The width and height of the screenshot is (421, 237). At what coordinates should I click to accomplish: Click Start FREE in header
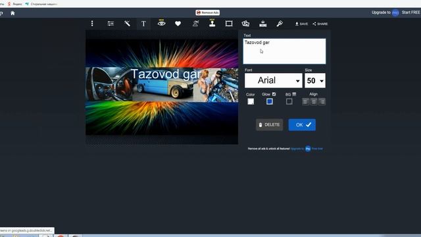click(410, 13)
